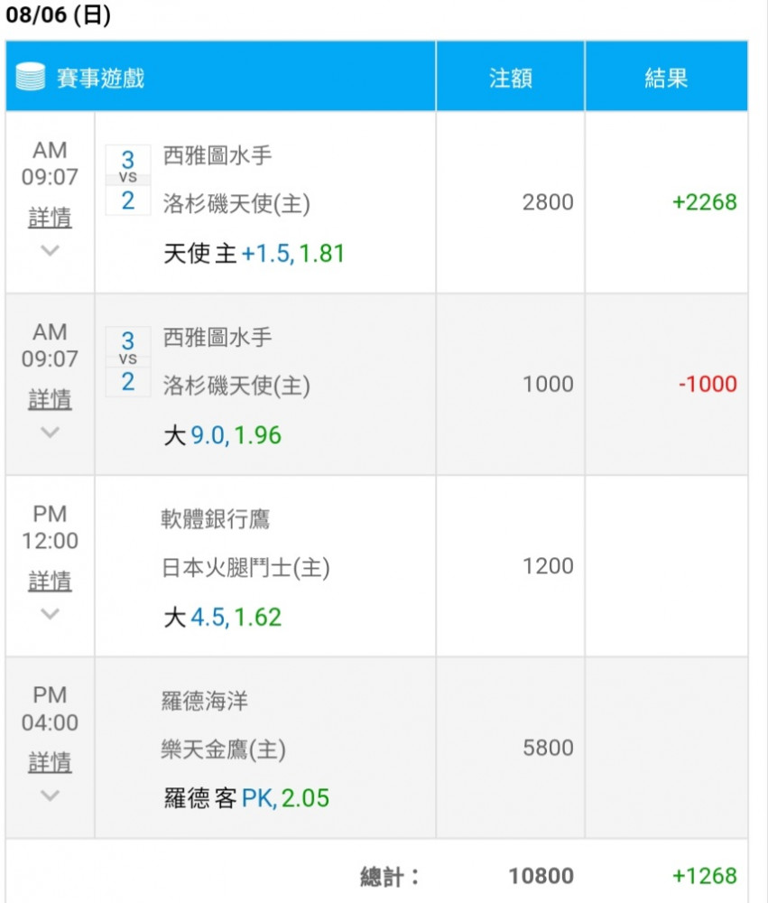768x903 pixels.
Task: Open 詳情 link for first Mariners vs Angels bet
Action: tap(51, 218)
